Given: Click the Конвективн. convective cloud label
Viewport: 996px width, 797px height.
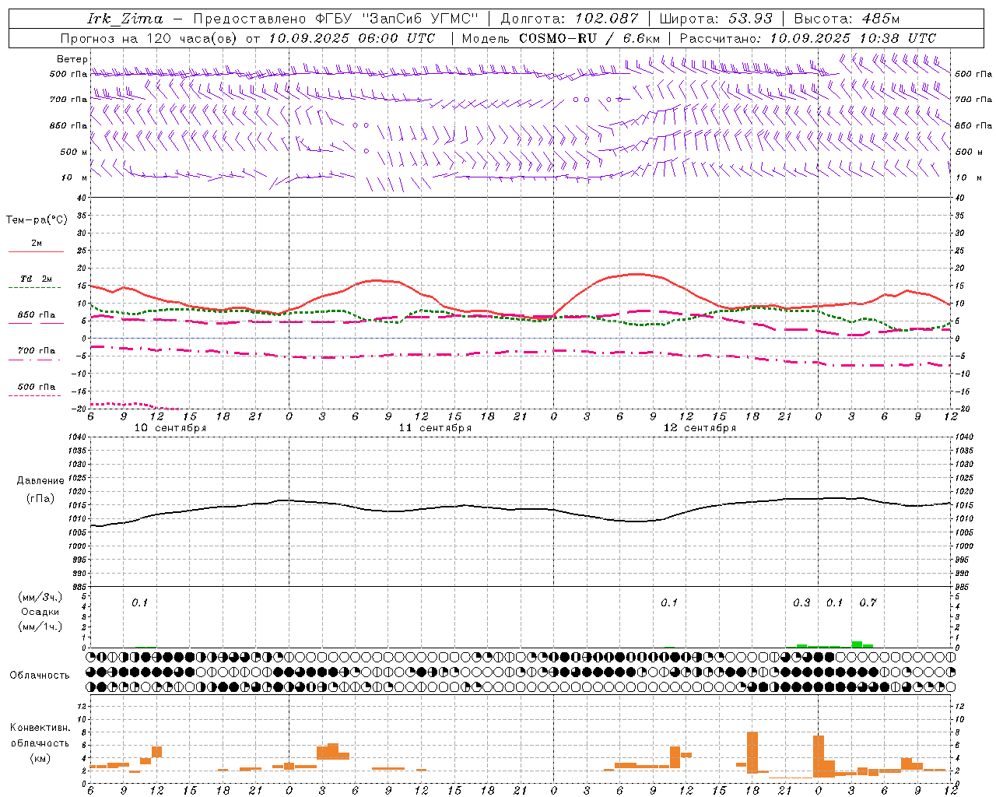Looking at the screenshot, I should coord(40,728).
